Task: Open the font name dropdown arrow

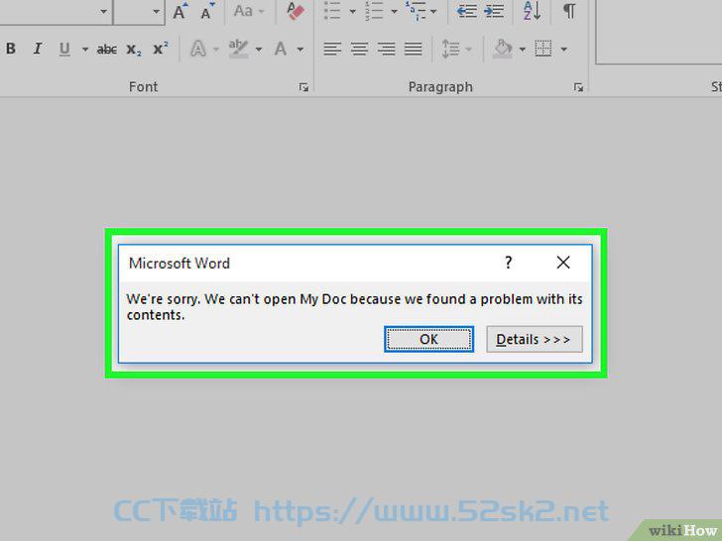Action: coord(103,11)
